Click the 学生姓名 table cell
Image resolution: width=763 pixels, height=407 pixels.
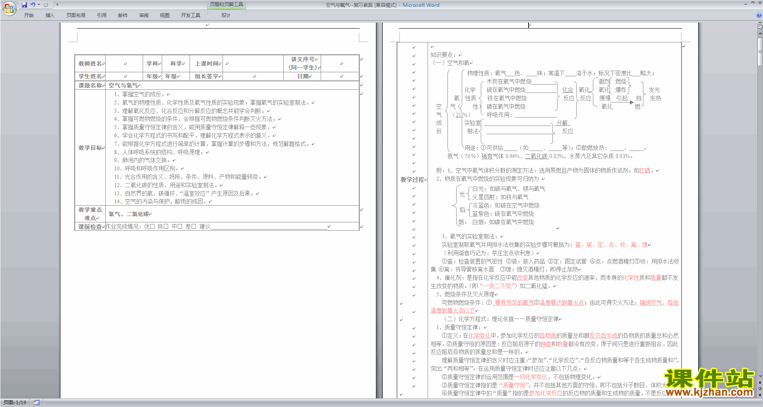pyautogui.click(x=91, y=76)
